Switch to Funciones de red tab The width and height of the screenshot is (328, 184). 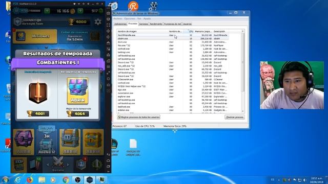pos(173,24)
